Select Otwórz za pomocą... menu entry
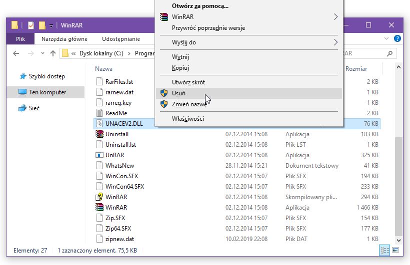The width and height of the screenshot is (410, 265). coord(200,6)
